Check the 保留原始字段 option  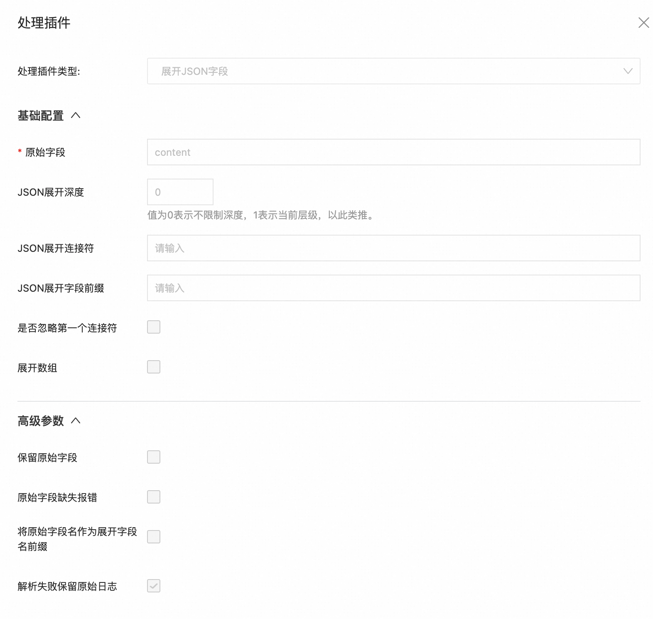point(154,457)
